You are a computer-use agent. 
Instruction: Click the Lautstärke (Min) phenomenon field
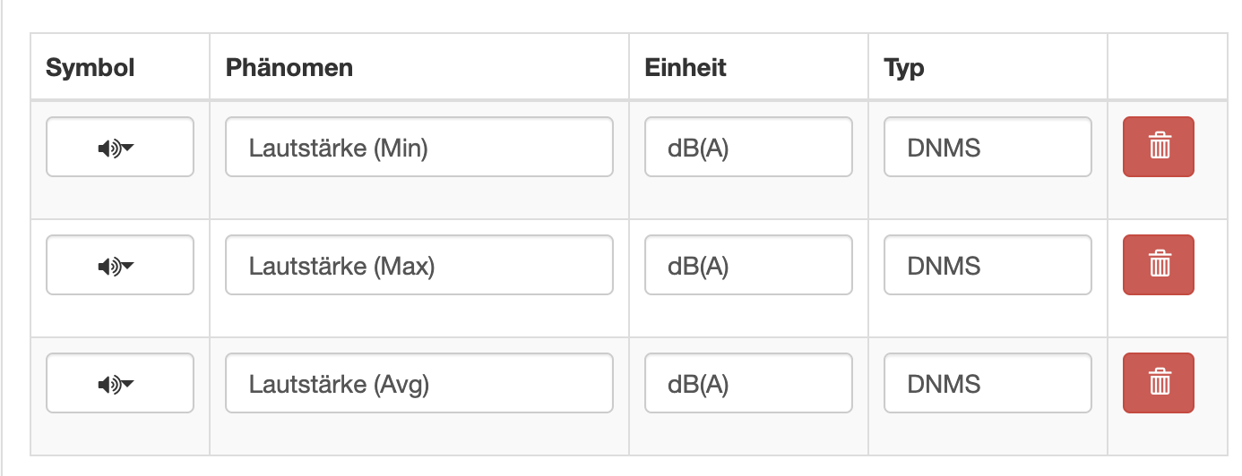tap(418, 147)
